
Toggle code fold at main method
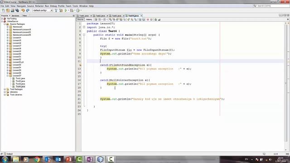[x=84, y=35]
